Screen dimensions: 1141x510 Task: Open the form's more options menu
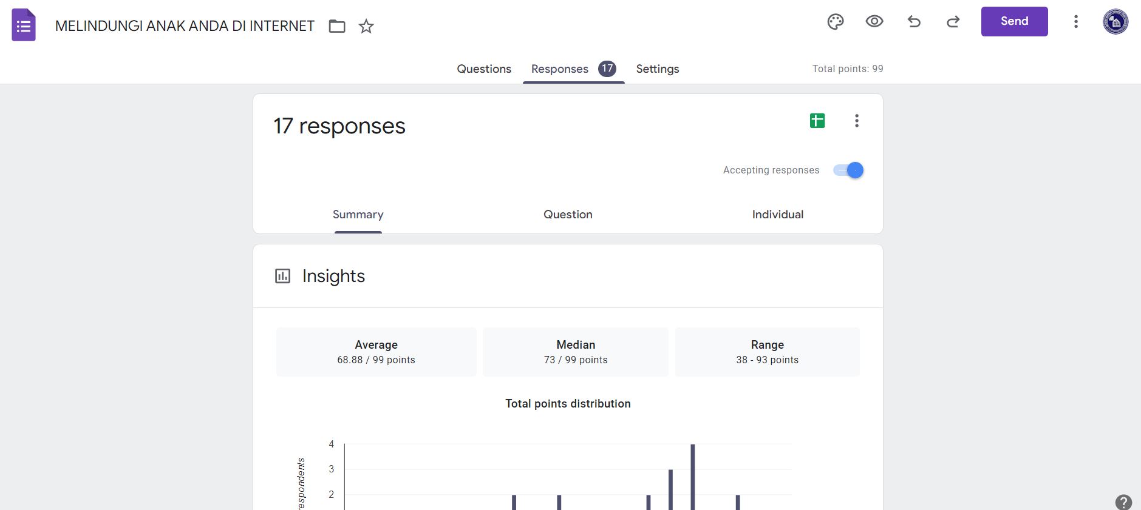(1075, 22)
